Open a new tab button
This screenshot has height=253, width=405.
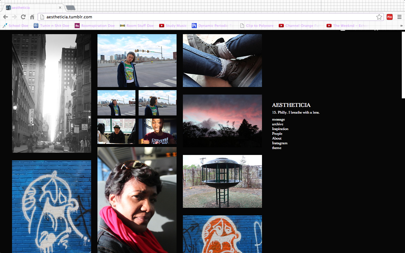tap(71, 8)
